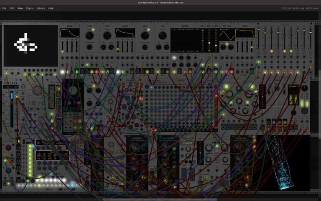This screenshot has height=201, width=321.
Task: Click the VCA level slider
Action: click(x=52, y=96)
